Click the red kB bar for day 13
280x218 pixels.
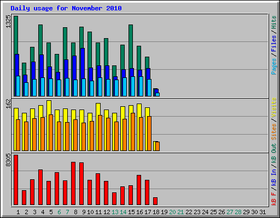pos(114,199)
